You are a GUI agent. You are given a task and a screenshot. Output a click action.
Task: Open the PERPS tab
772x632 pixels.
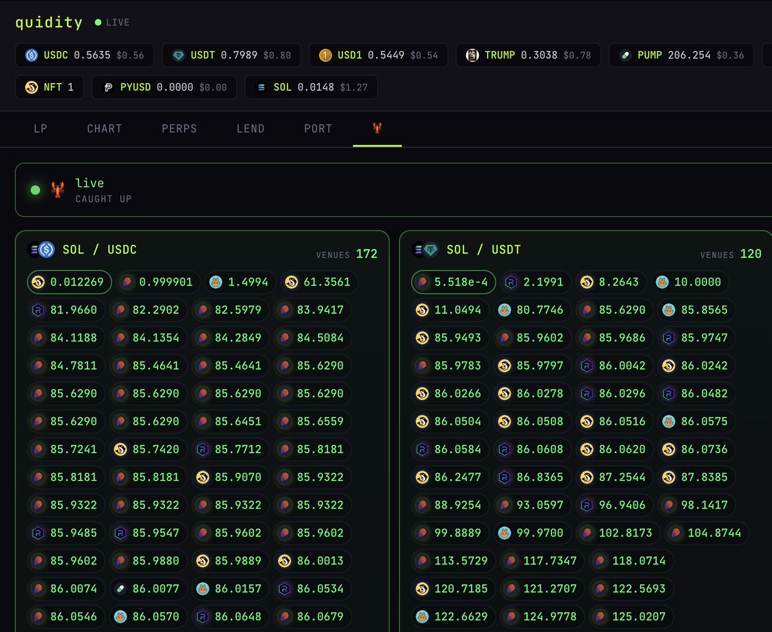(x=179, y=129)
